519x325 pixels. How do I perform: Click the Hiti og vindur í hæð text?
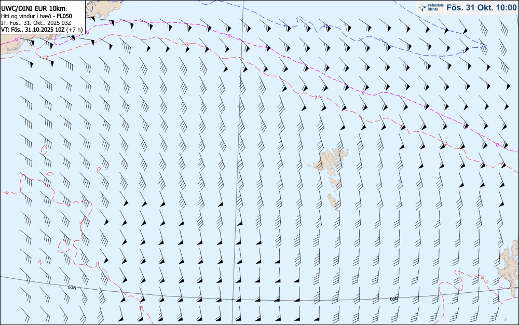[26, 16]
